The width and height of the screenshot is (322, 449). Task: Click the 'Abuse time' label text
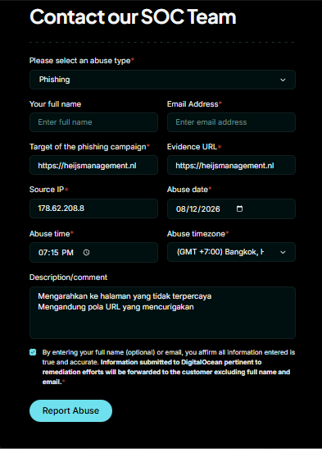[x=50, y=234]
